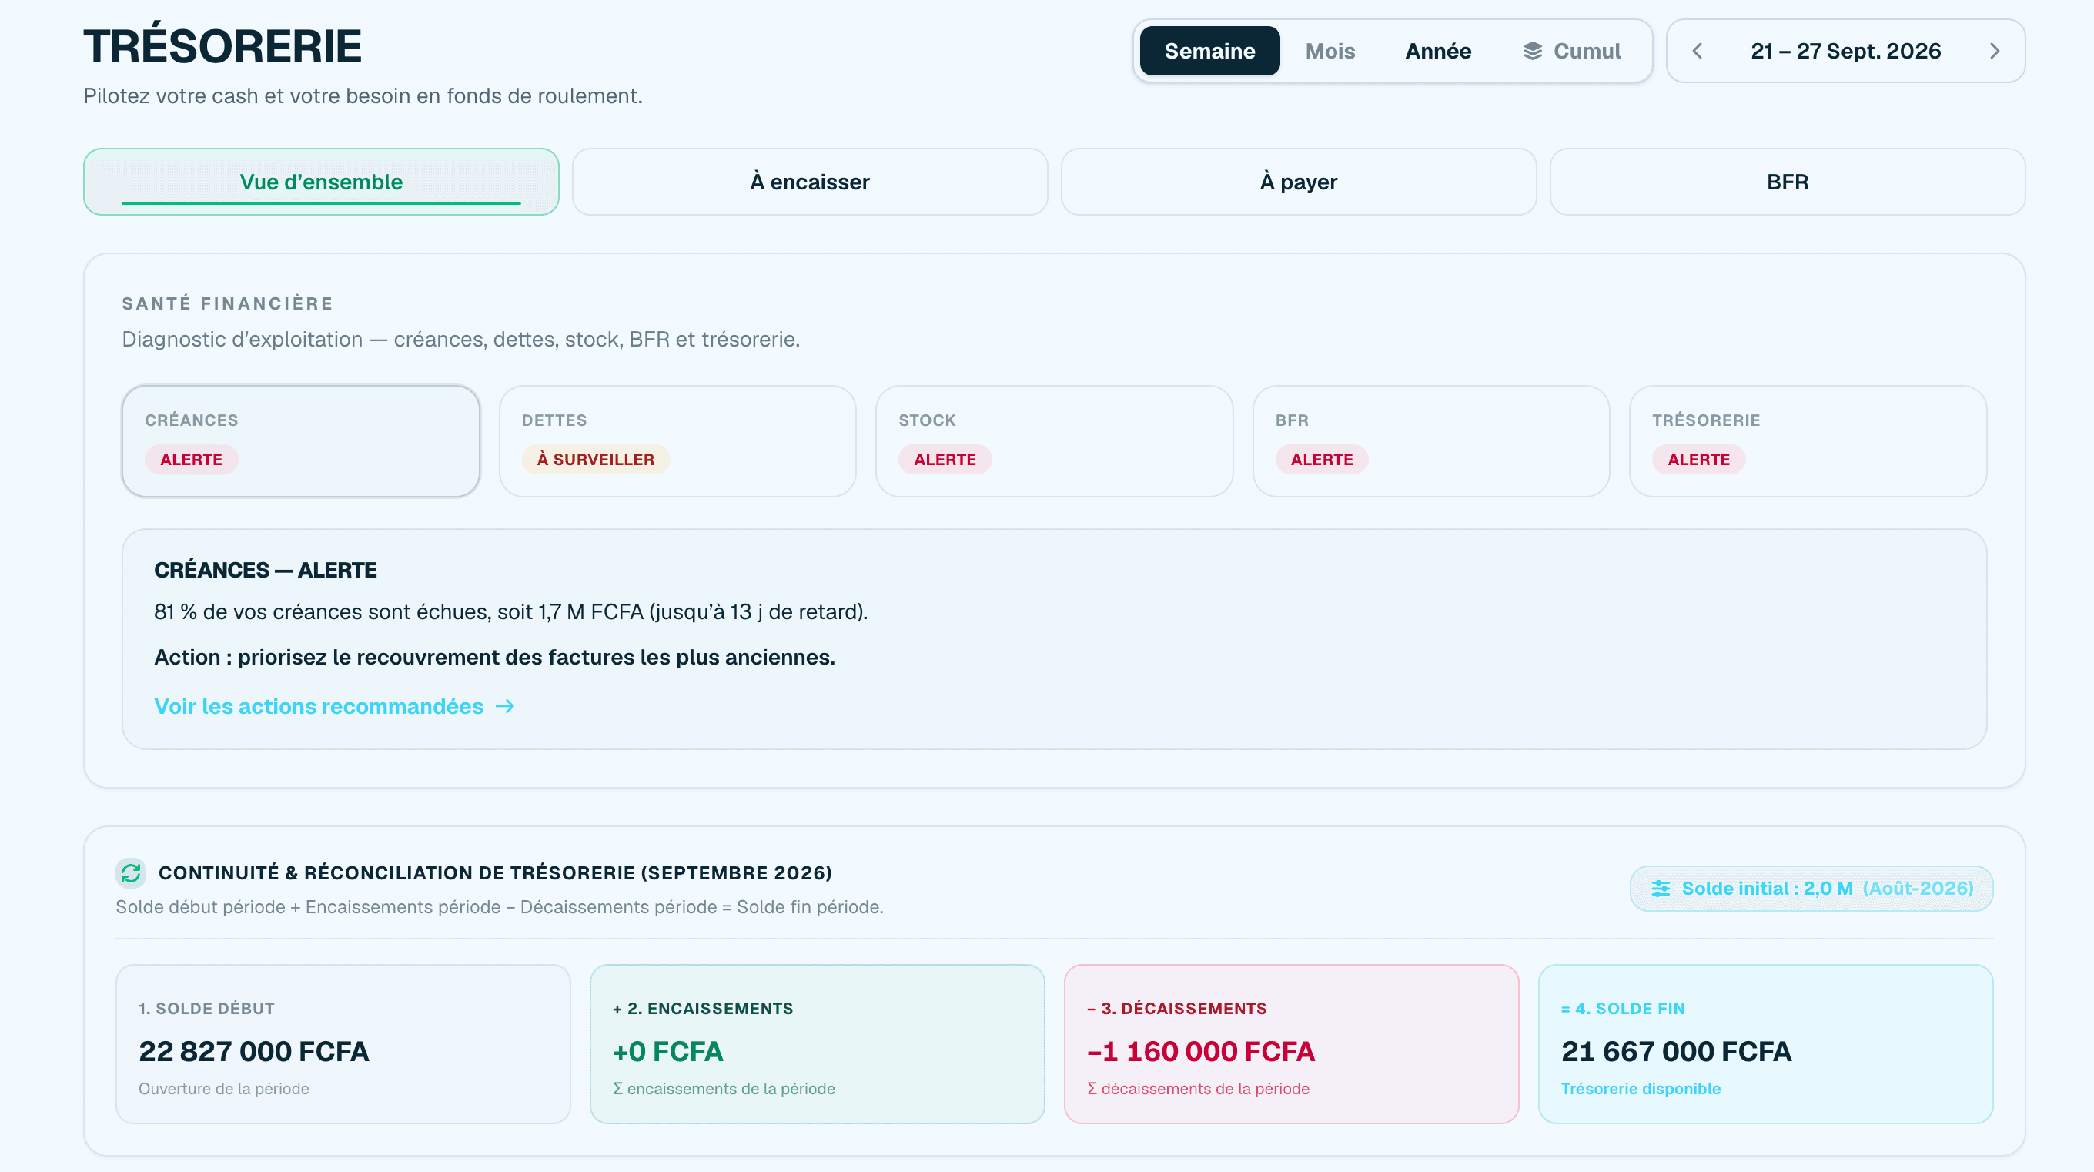Click the Trésorerie disponible label
The height and width of the screenshot is (1172, 2094).
[x=1641, y=1088]
